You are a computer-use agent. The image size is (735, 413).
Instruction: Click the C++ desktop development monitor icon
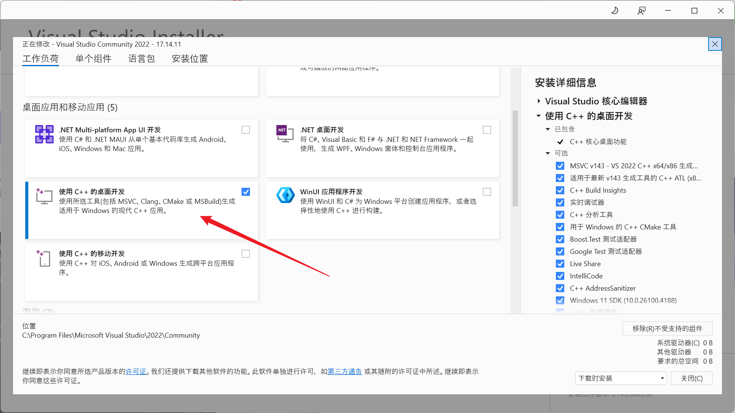[44, 196]
